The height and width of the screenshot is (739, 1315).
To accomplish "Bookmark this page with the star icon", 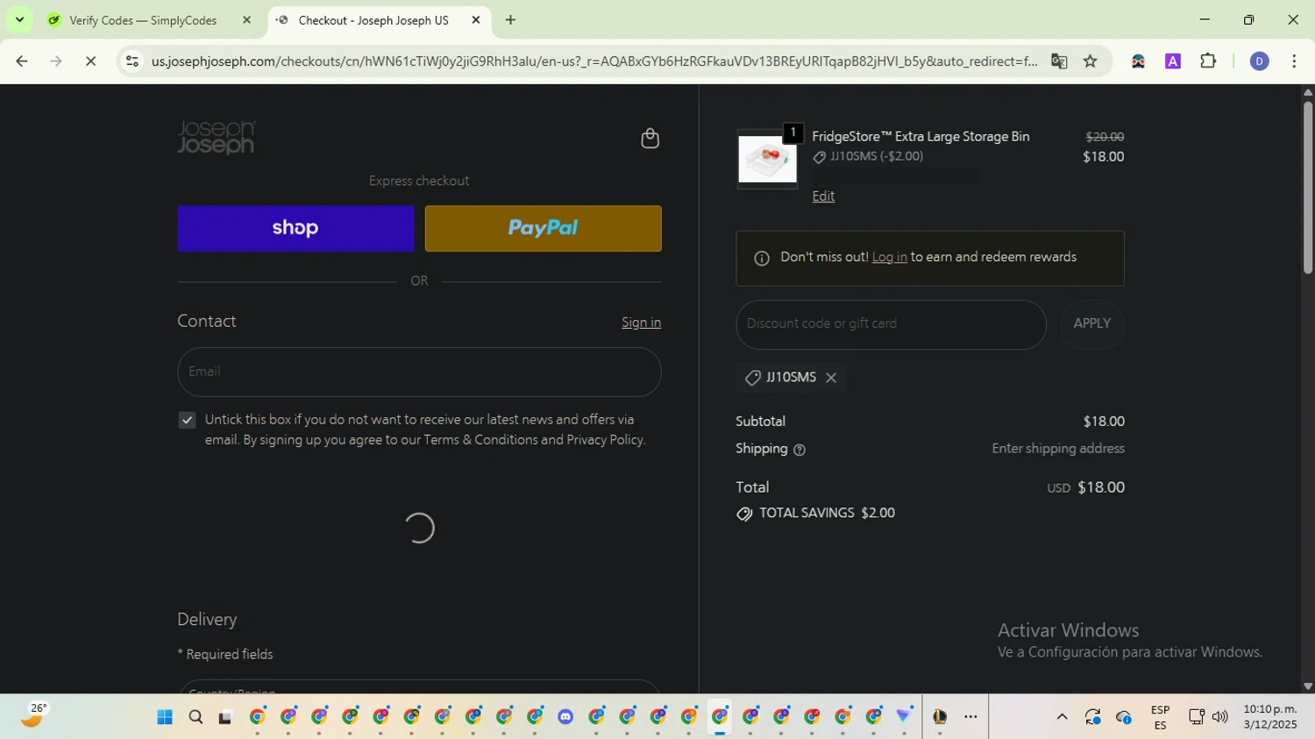I will pyautogui.click(x=1091, y=61).
